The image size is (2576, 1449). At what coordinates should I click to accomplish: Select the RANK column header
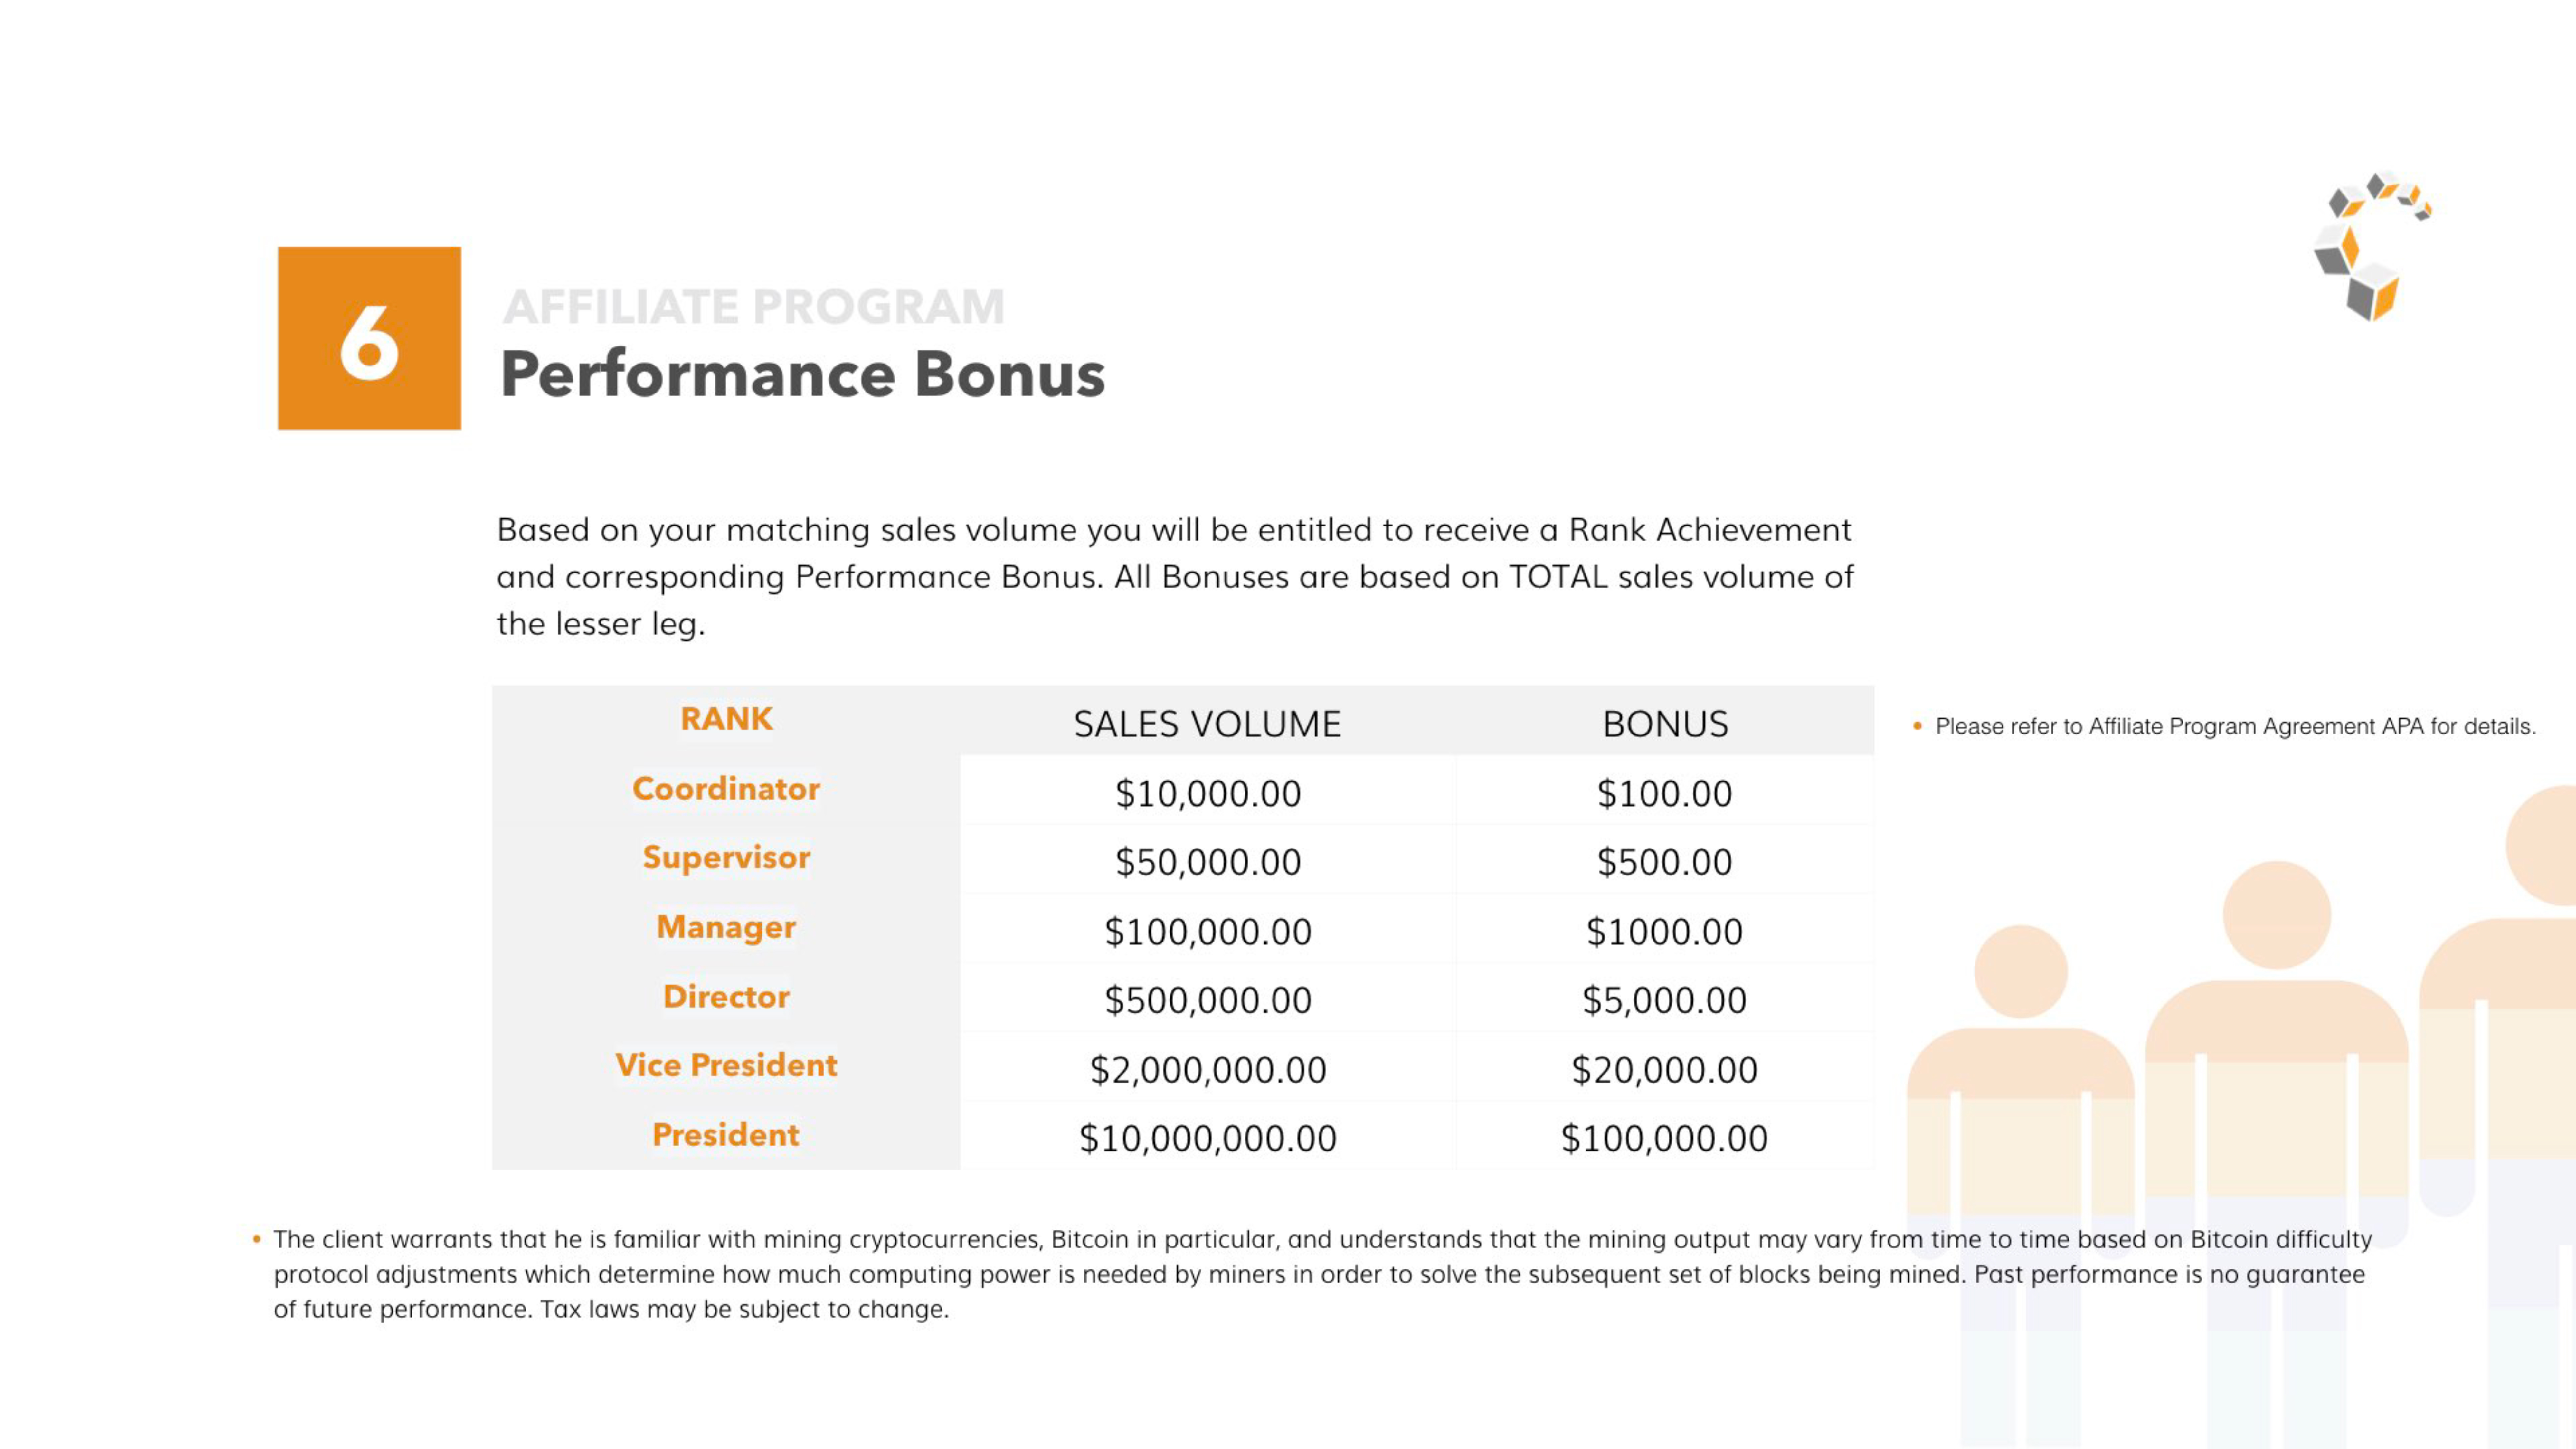726,719
